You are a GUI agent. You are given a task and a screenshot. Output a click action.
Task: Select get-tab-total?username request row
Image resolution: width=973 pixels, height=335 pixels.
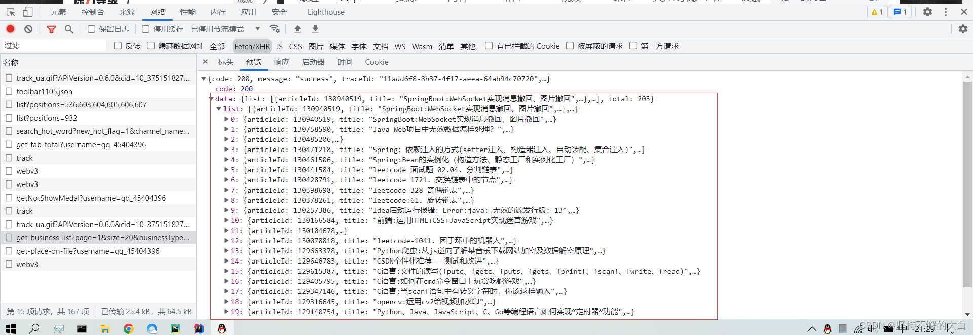98,144
